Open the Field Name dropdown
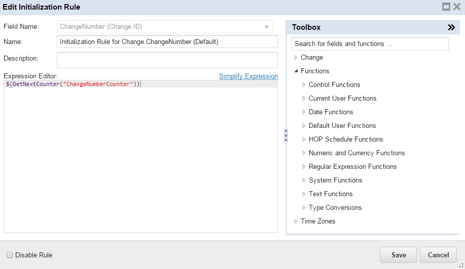This screenshot has width=465, height=269. (266, 27)
